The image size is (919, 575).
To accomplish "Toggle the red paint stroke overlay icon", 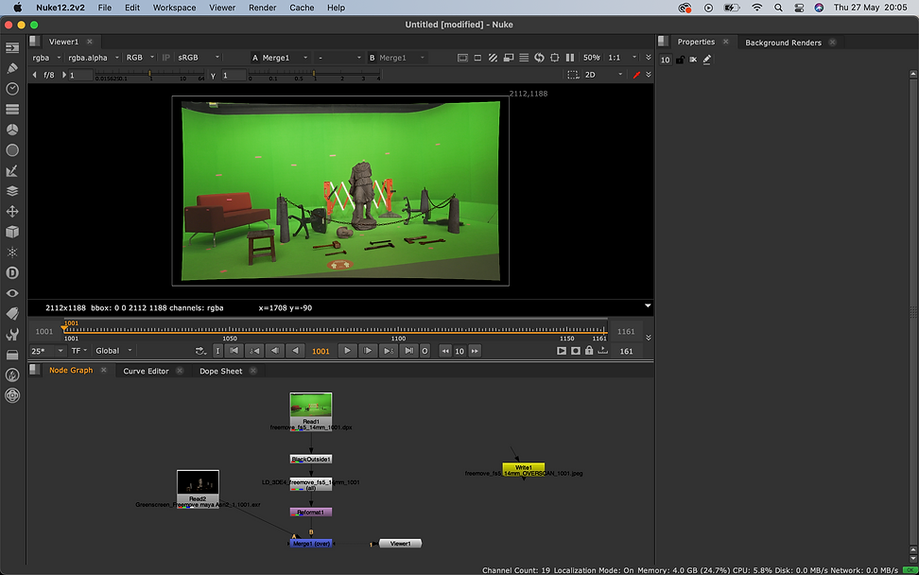I will [637, 75].
